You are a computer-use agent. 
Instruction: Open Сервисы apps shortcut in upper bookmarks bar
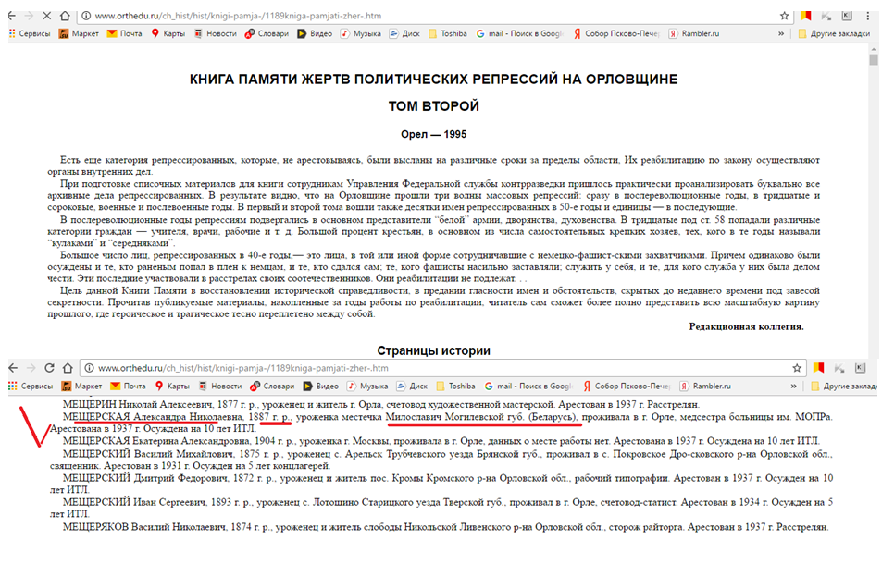(x=30, y=33)
